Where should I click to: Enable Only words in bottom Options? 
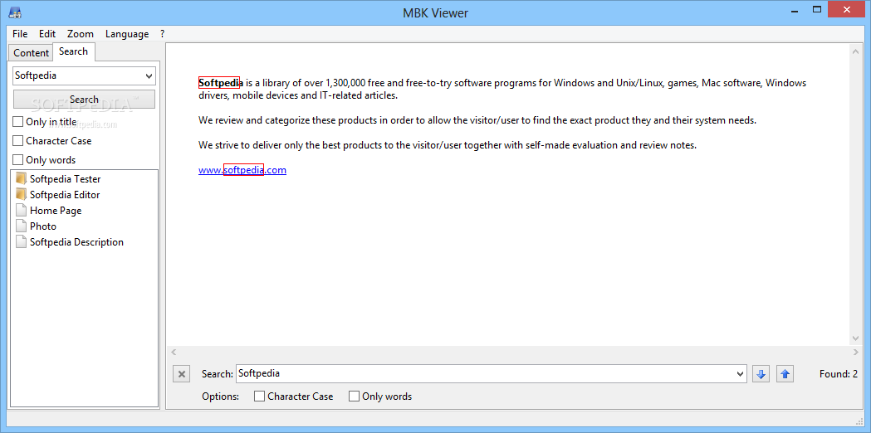(354, 397)
